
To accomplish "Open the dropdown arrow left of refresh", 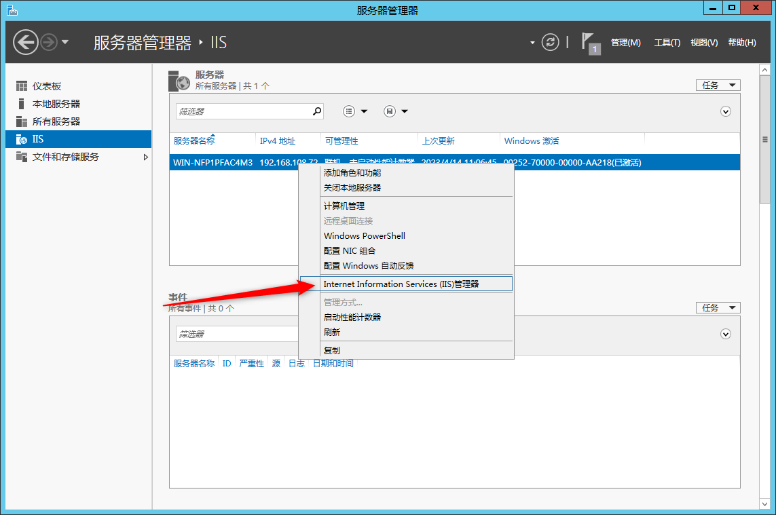I will coord(532,43).
